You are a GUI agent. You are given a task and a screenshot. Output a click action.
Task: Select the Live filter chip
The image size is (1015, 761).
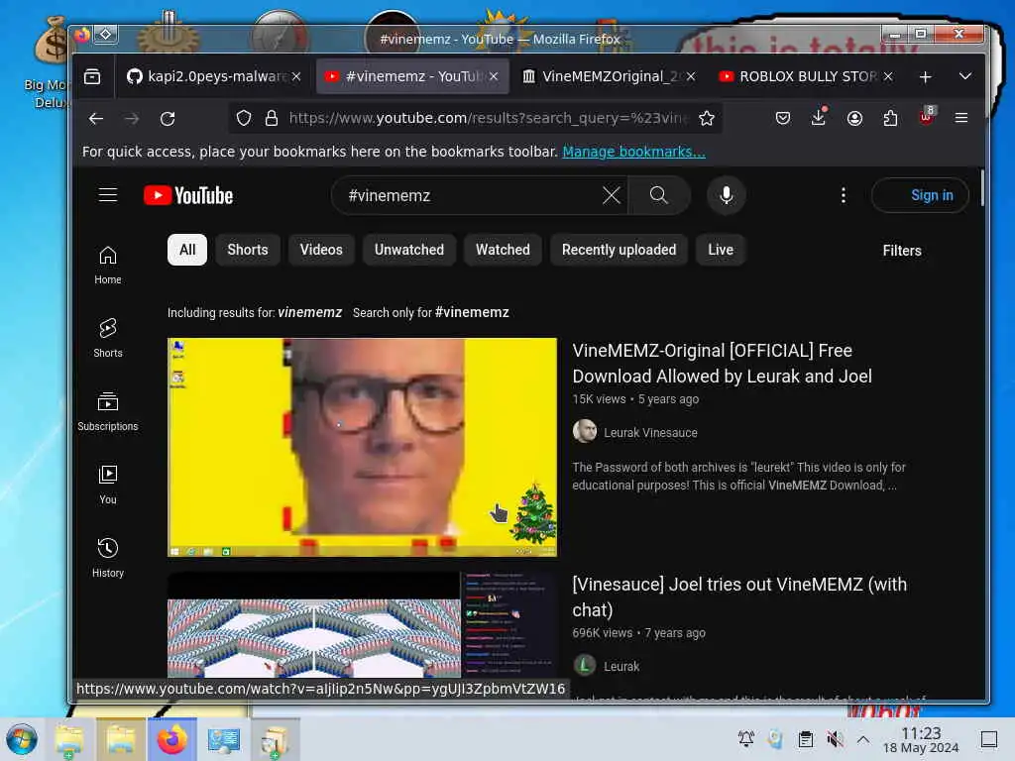[x=721, y=250]
